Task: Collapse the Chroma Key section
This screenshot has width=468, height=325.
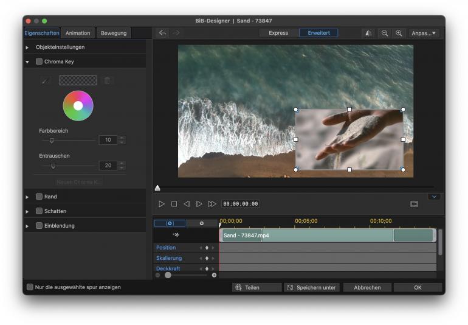Action: click(27, 62)
